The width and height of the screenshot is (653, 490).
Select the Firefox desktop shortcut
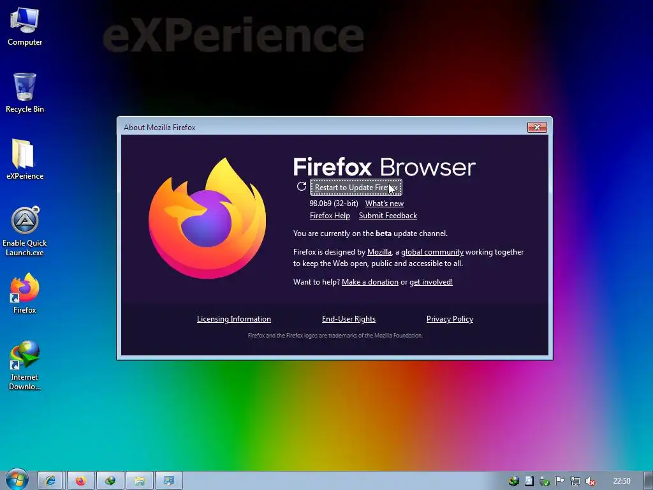pyautogui.click(x=25, y=293)
